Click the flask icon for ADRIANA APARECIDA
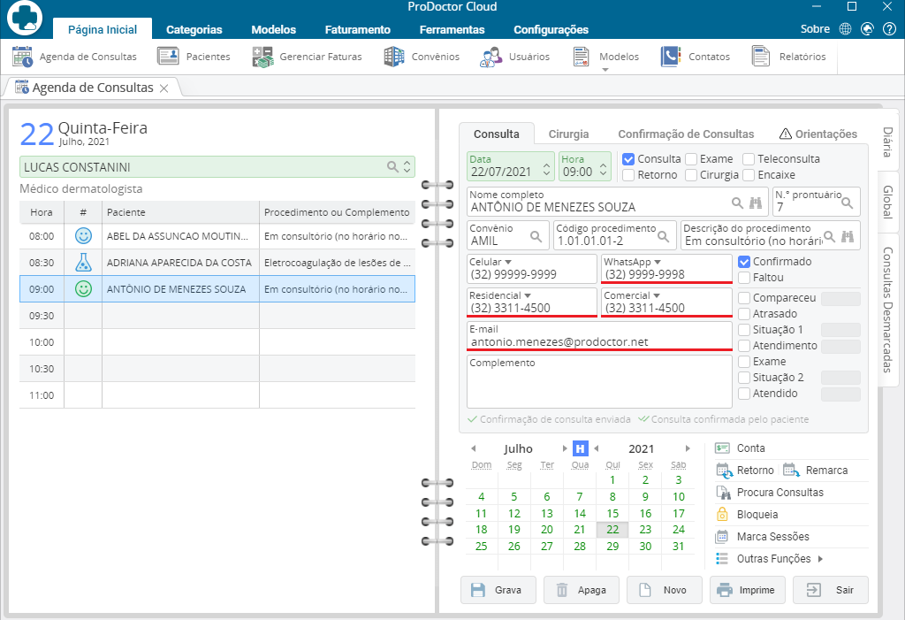 [x=83, y=263]
